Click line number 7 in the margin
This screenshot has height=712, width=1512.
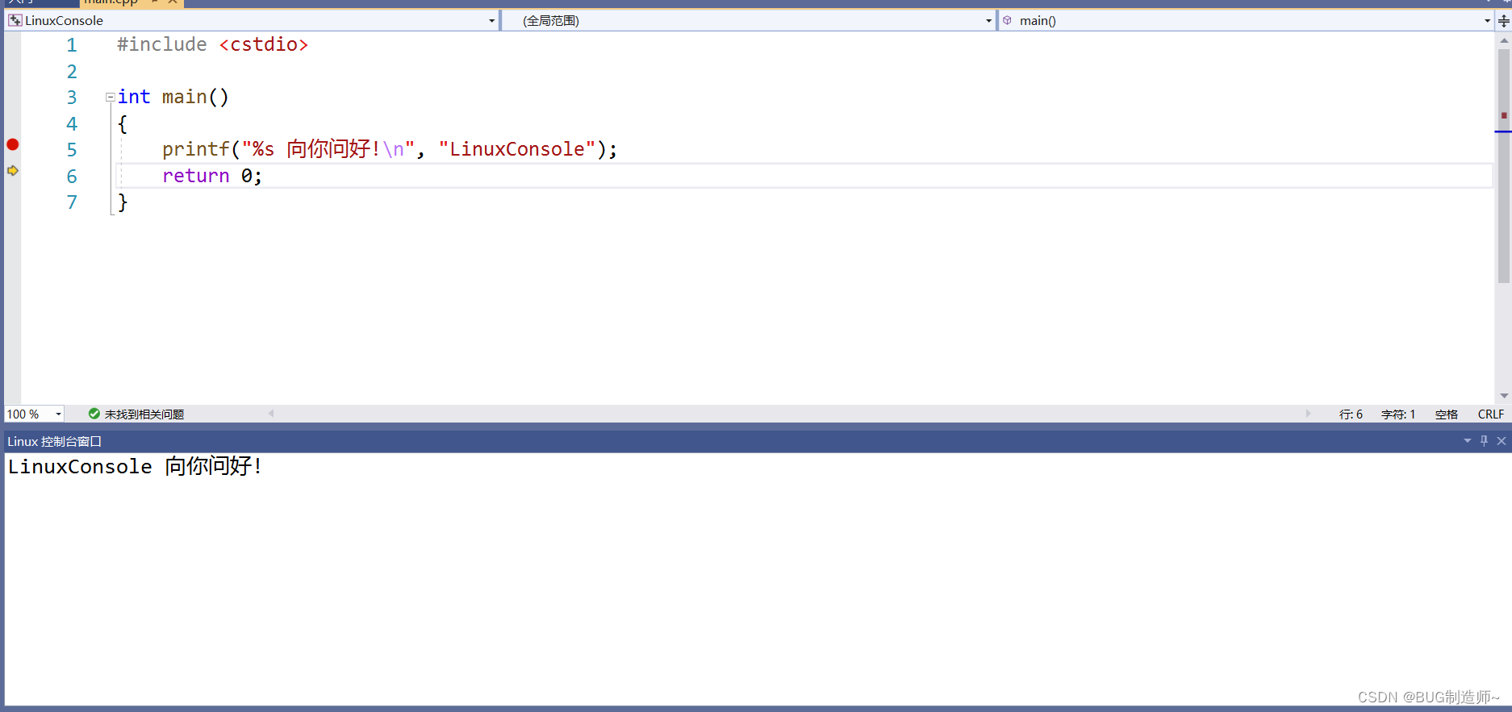coord(72,202)
